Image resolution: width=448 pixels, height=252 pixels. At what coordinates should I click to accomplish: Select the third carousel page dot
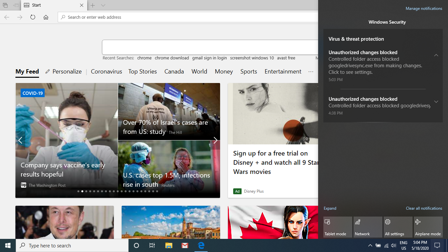(86, 191)
